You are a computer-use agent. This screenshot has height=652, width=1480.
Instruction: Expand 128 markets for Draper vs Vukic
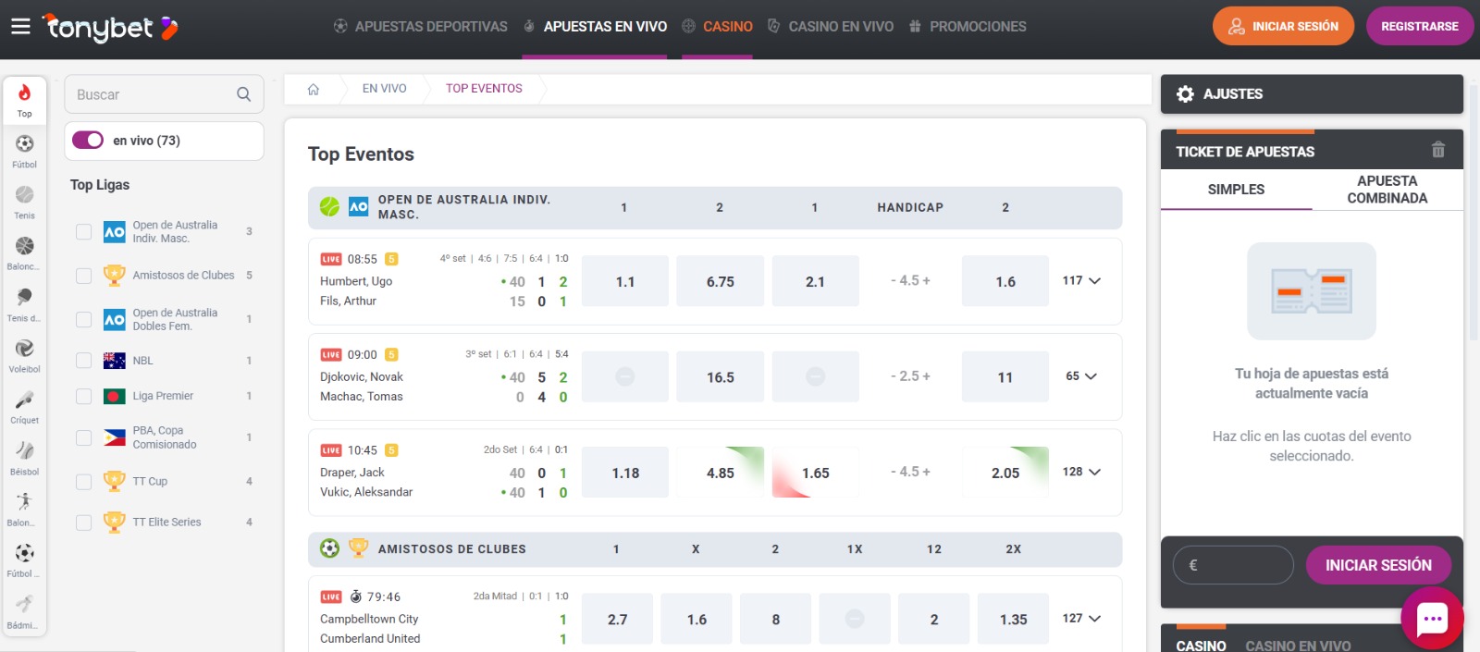click(x=1081, y=472)
